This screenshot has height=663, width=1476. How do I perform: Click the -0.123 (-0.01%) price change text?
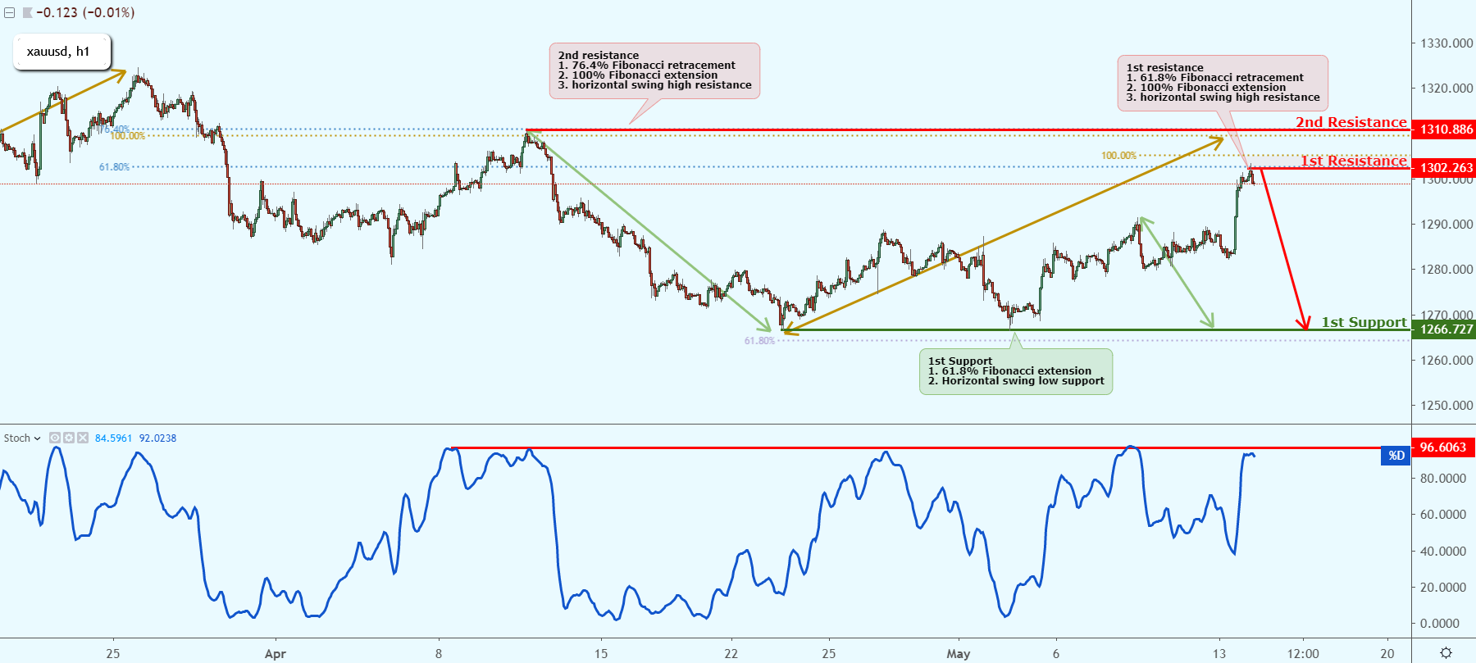tap(85, 13)
